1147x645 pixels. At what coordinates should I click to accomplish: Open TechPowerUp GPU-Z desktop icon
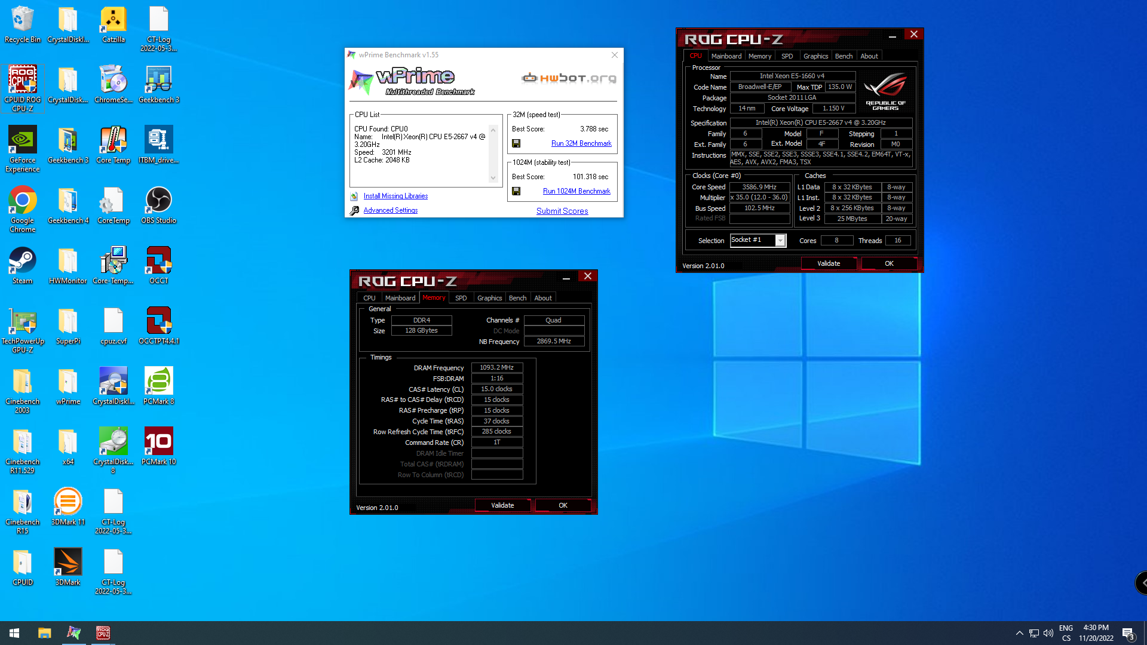pyautogui.click(x=23, y=330)
